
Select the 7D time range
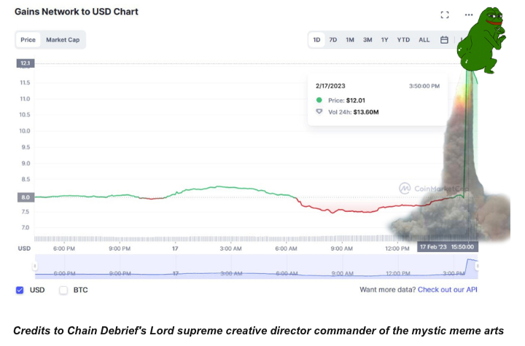point(332,40)
